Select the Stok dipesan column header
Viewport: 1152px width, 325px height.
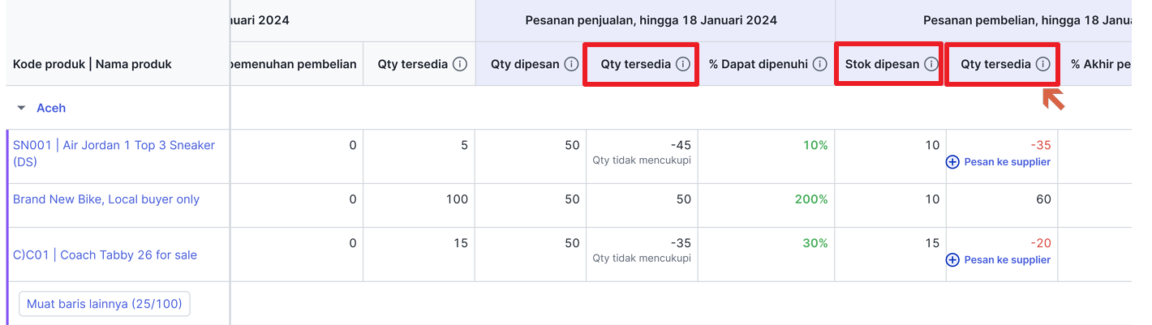pos(889,64)
